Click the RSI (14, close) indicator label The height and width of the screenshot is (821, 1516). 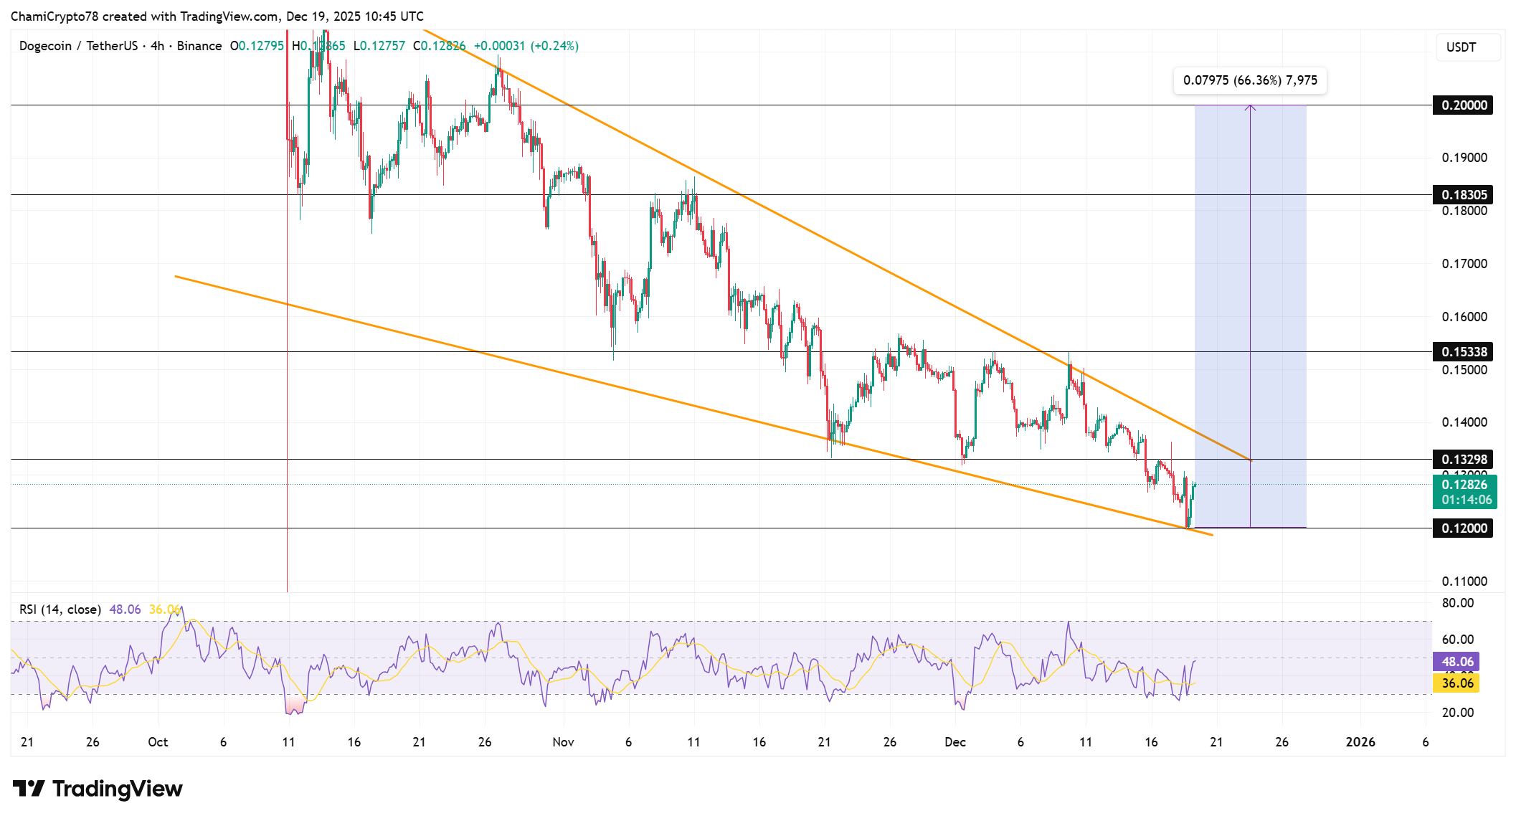(x=60, y=609)
